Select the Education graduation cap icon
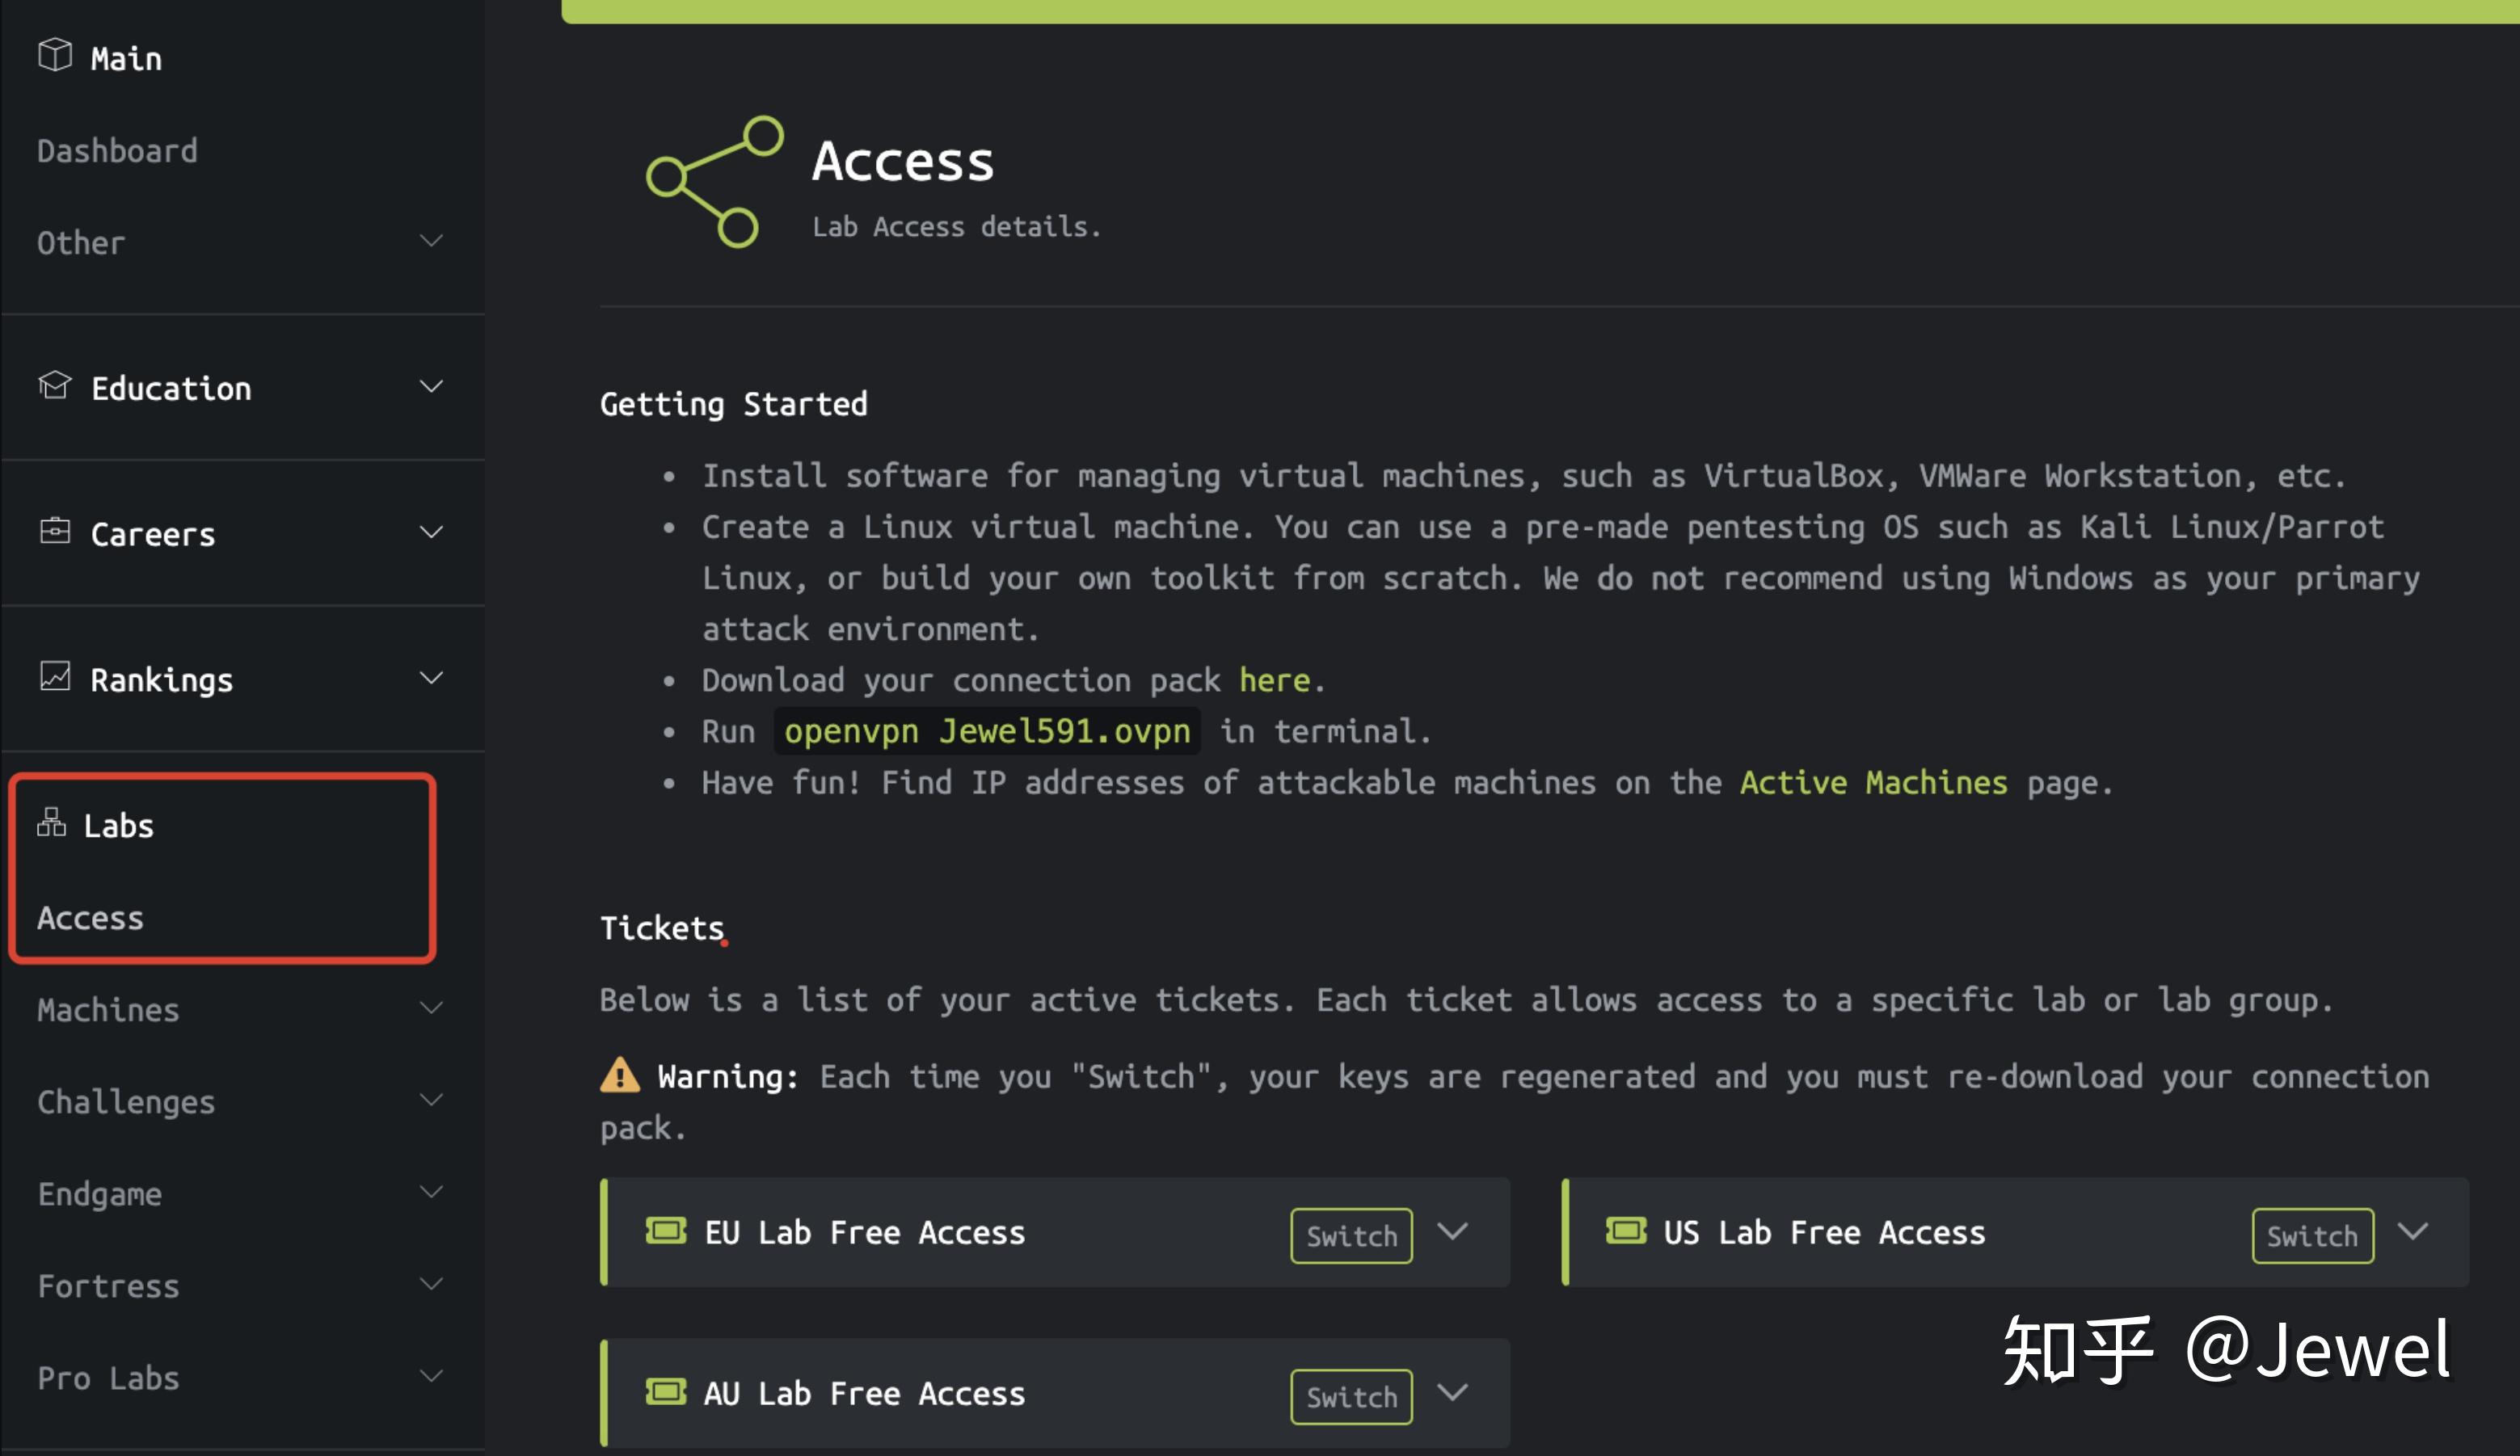The width and height of the screenshot is (2520, 1456). (x=55, y=386)
